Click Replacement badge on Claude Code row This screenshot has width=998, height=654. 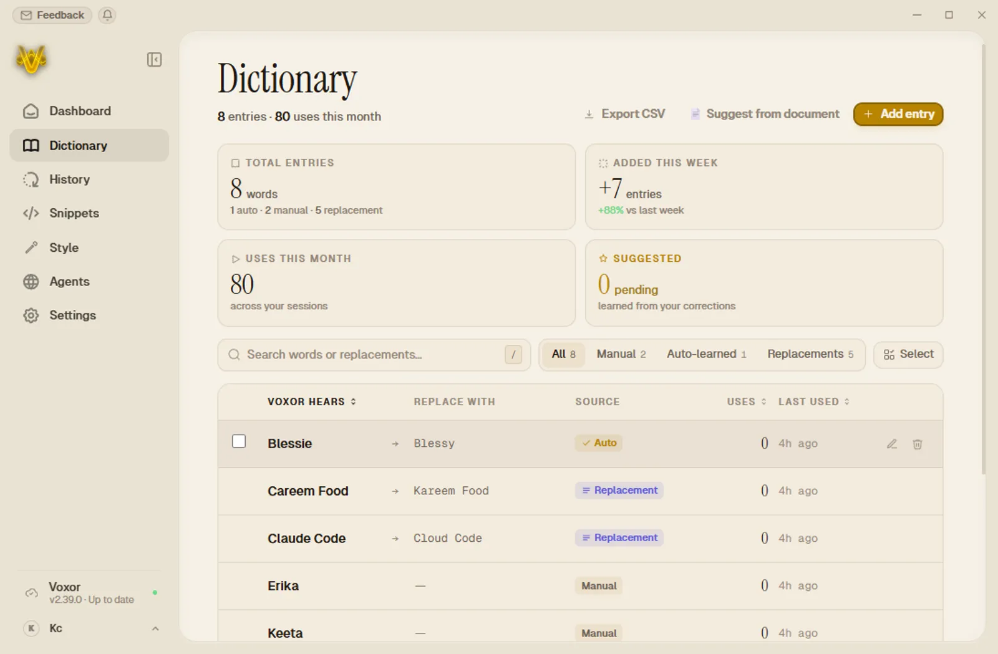click(619, 537)
